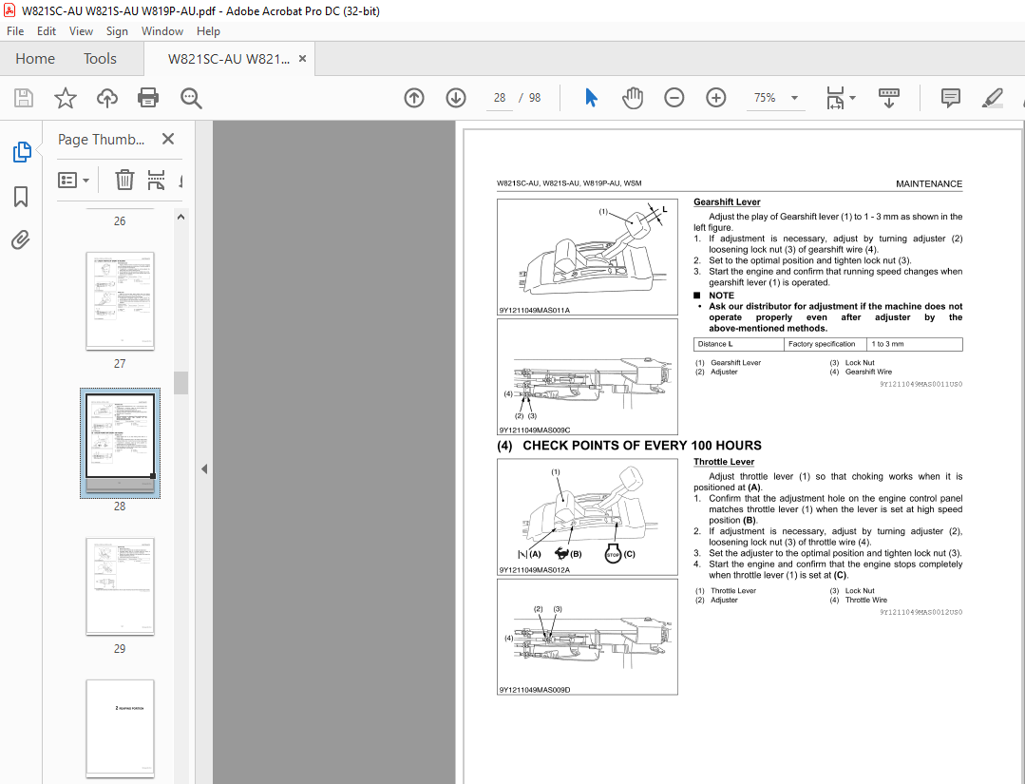Click the upload to cloud icon
This screenshot has width=1025, height=784.
pos(107,98)
